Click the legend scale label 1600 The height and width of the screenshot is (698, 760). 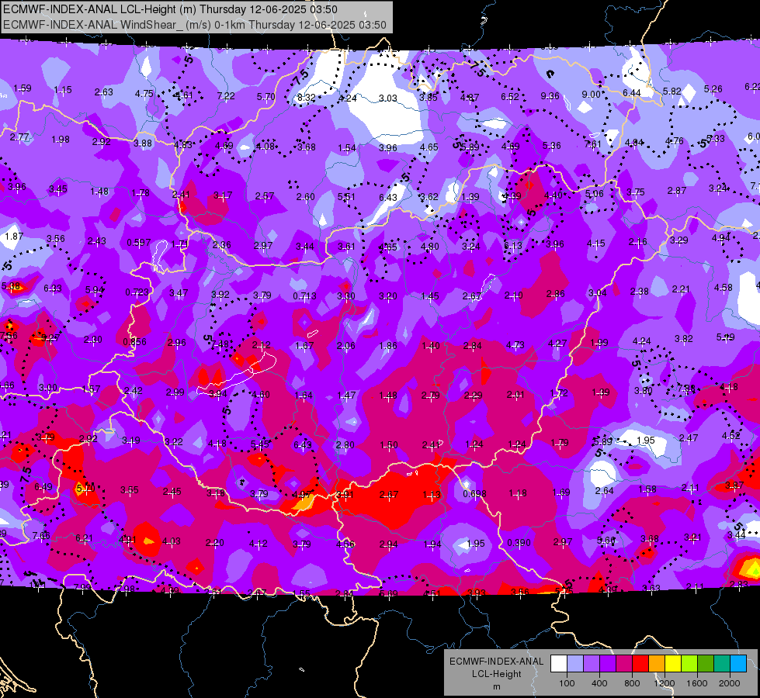pos(697,683)
